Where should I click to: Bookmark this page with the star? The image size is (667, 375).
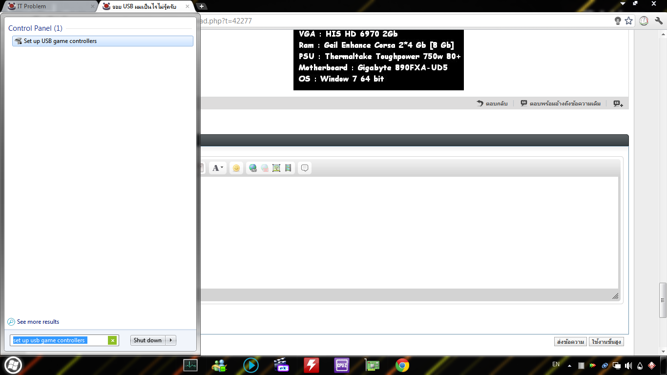[629, 21]
